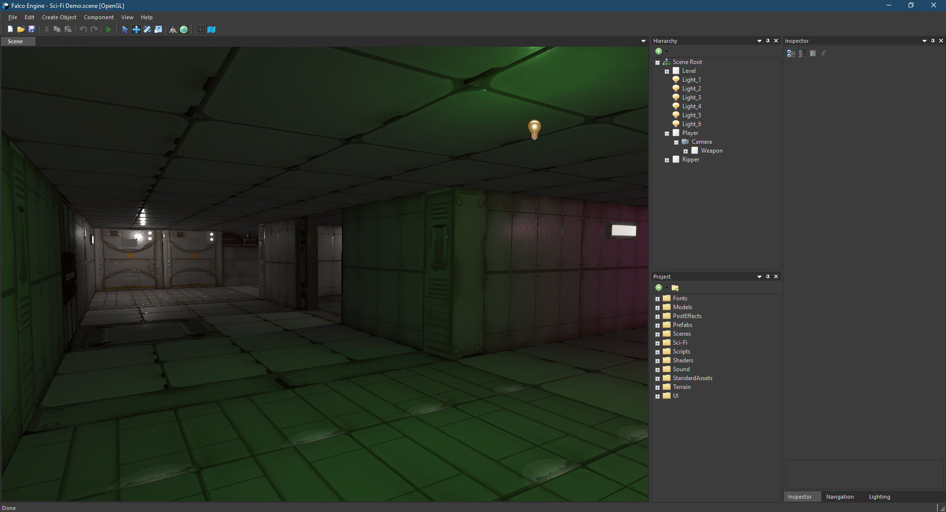946x512 pixels.
Task: Toggle pin on the Hierarchy panel
Action: [x=768, y=40]
